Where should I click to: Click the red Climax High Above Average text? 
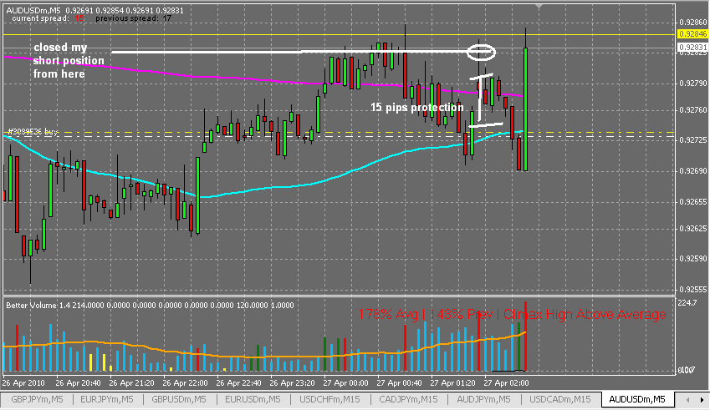[x=512, y=314]
